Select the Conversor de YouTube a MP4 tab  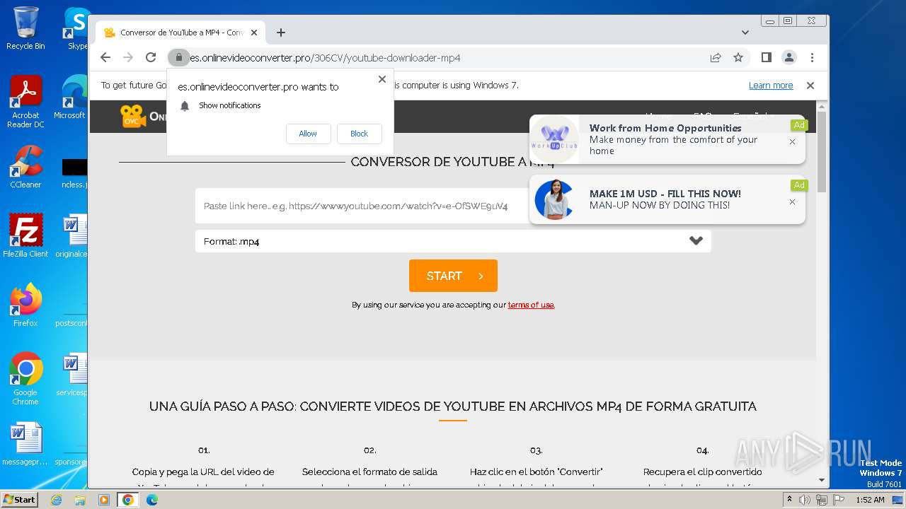pyautogui.click(x=181, y=33)
